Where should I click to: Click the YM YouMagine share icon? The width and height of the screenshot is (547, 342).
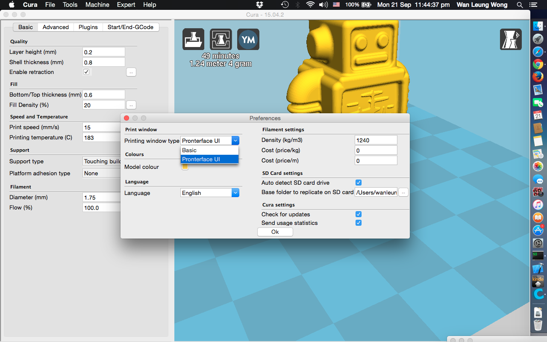coord(248,39)
